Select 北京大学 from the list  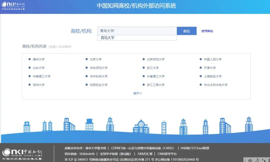tap(95, 59)
